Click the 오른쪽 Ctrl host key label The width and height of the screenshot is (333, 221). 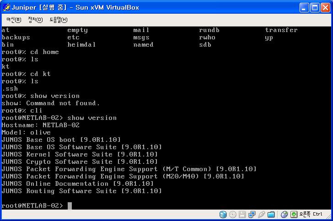click(x=311, y=214)
